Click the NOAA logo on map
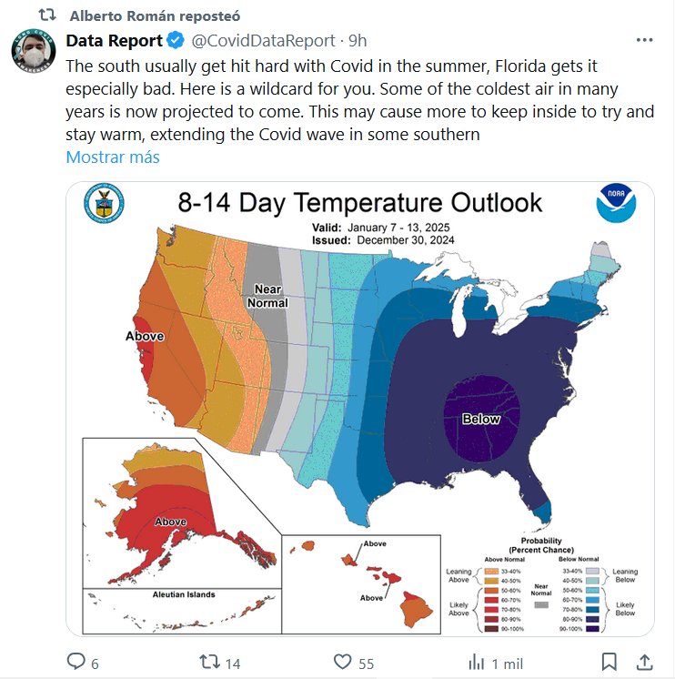This screenshot has width=675, height=679. pyautogui.click(x=616, y=204)
